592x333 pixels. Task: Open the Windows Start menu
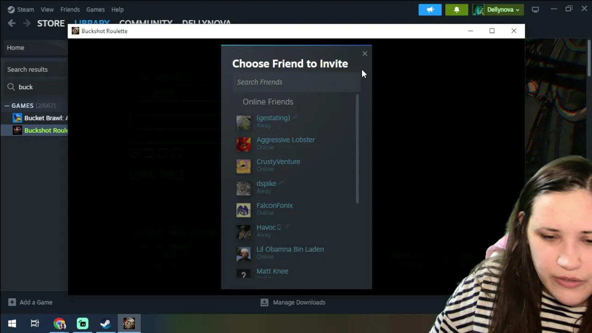(12, 324)
